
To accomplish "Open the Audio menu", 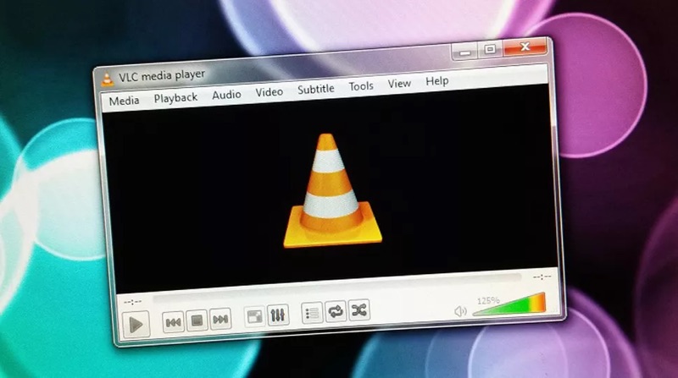I will 226,95.
